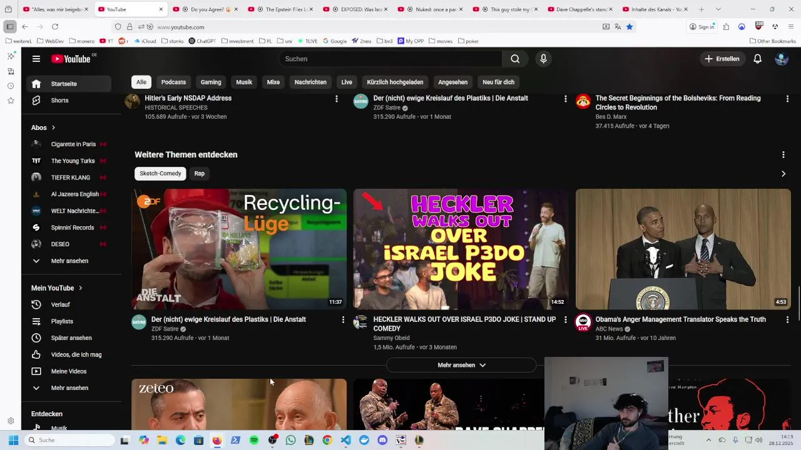Select the Mixe filter chip
This screenshot has height=450, width=801.
pos(273,82)
